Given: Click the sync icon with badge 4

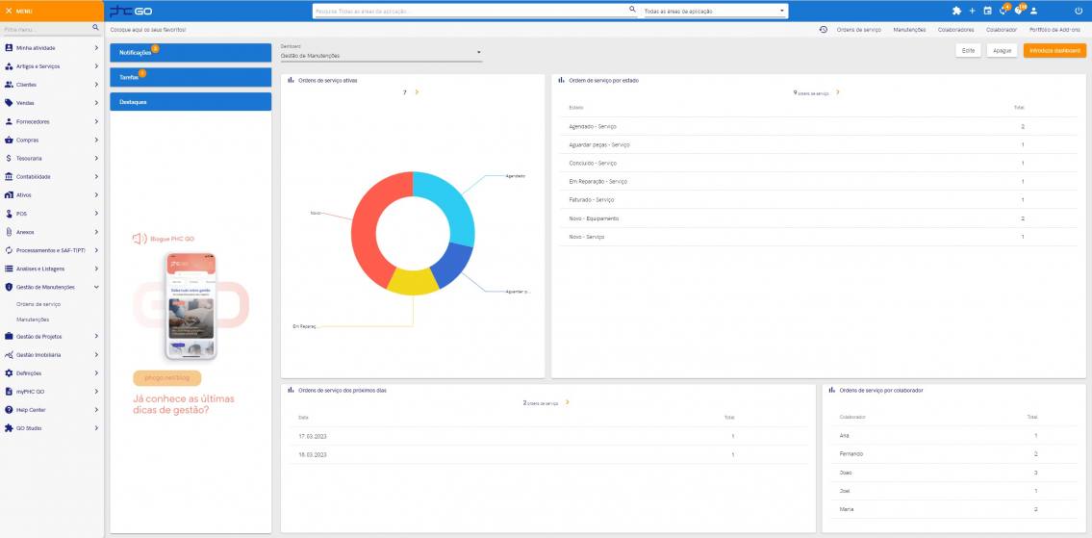Looking at the screenshot, I should tap(1003, 11).
